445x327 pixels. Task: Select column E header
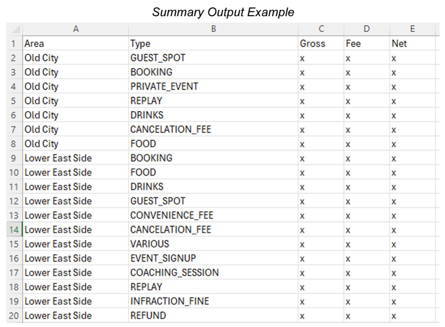[412, 29]
